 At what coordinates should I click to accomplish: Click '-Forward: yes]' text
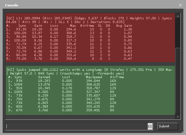pyautogui.click(x=110, y=74)
